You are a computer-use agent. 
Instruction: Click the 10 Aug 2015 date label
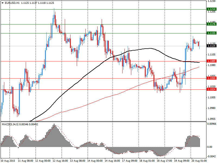tap(8, 161)
